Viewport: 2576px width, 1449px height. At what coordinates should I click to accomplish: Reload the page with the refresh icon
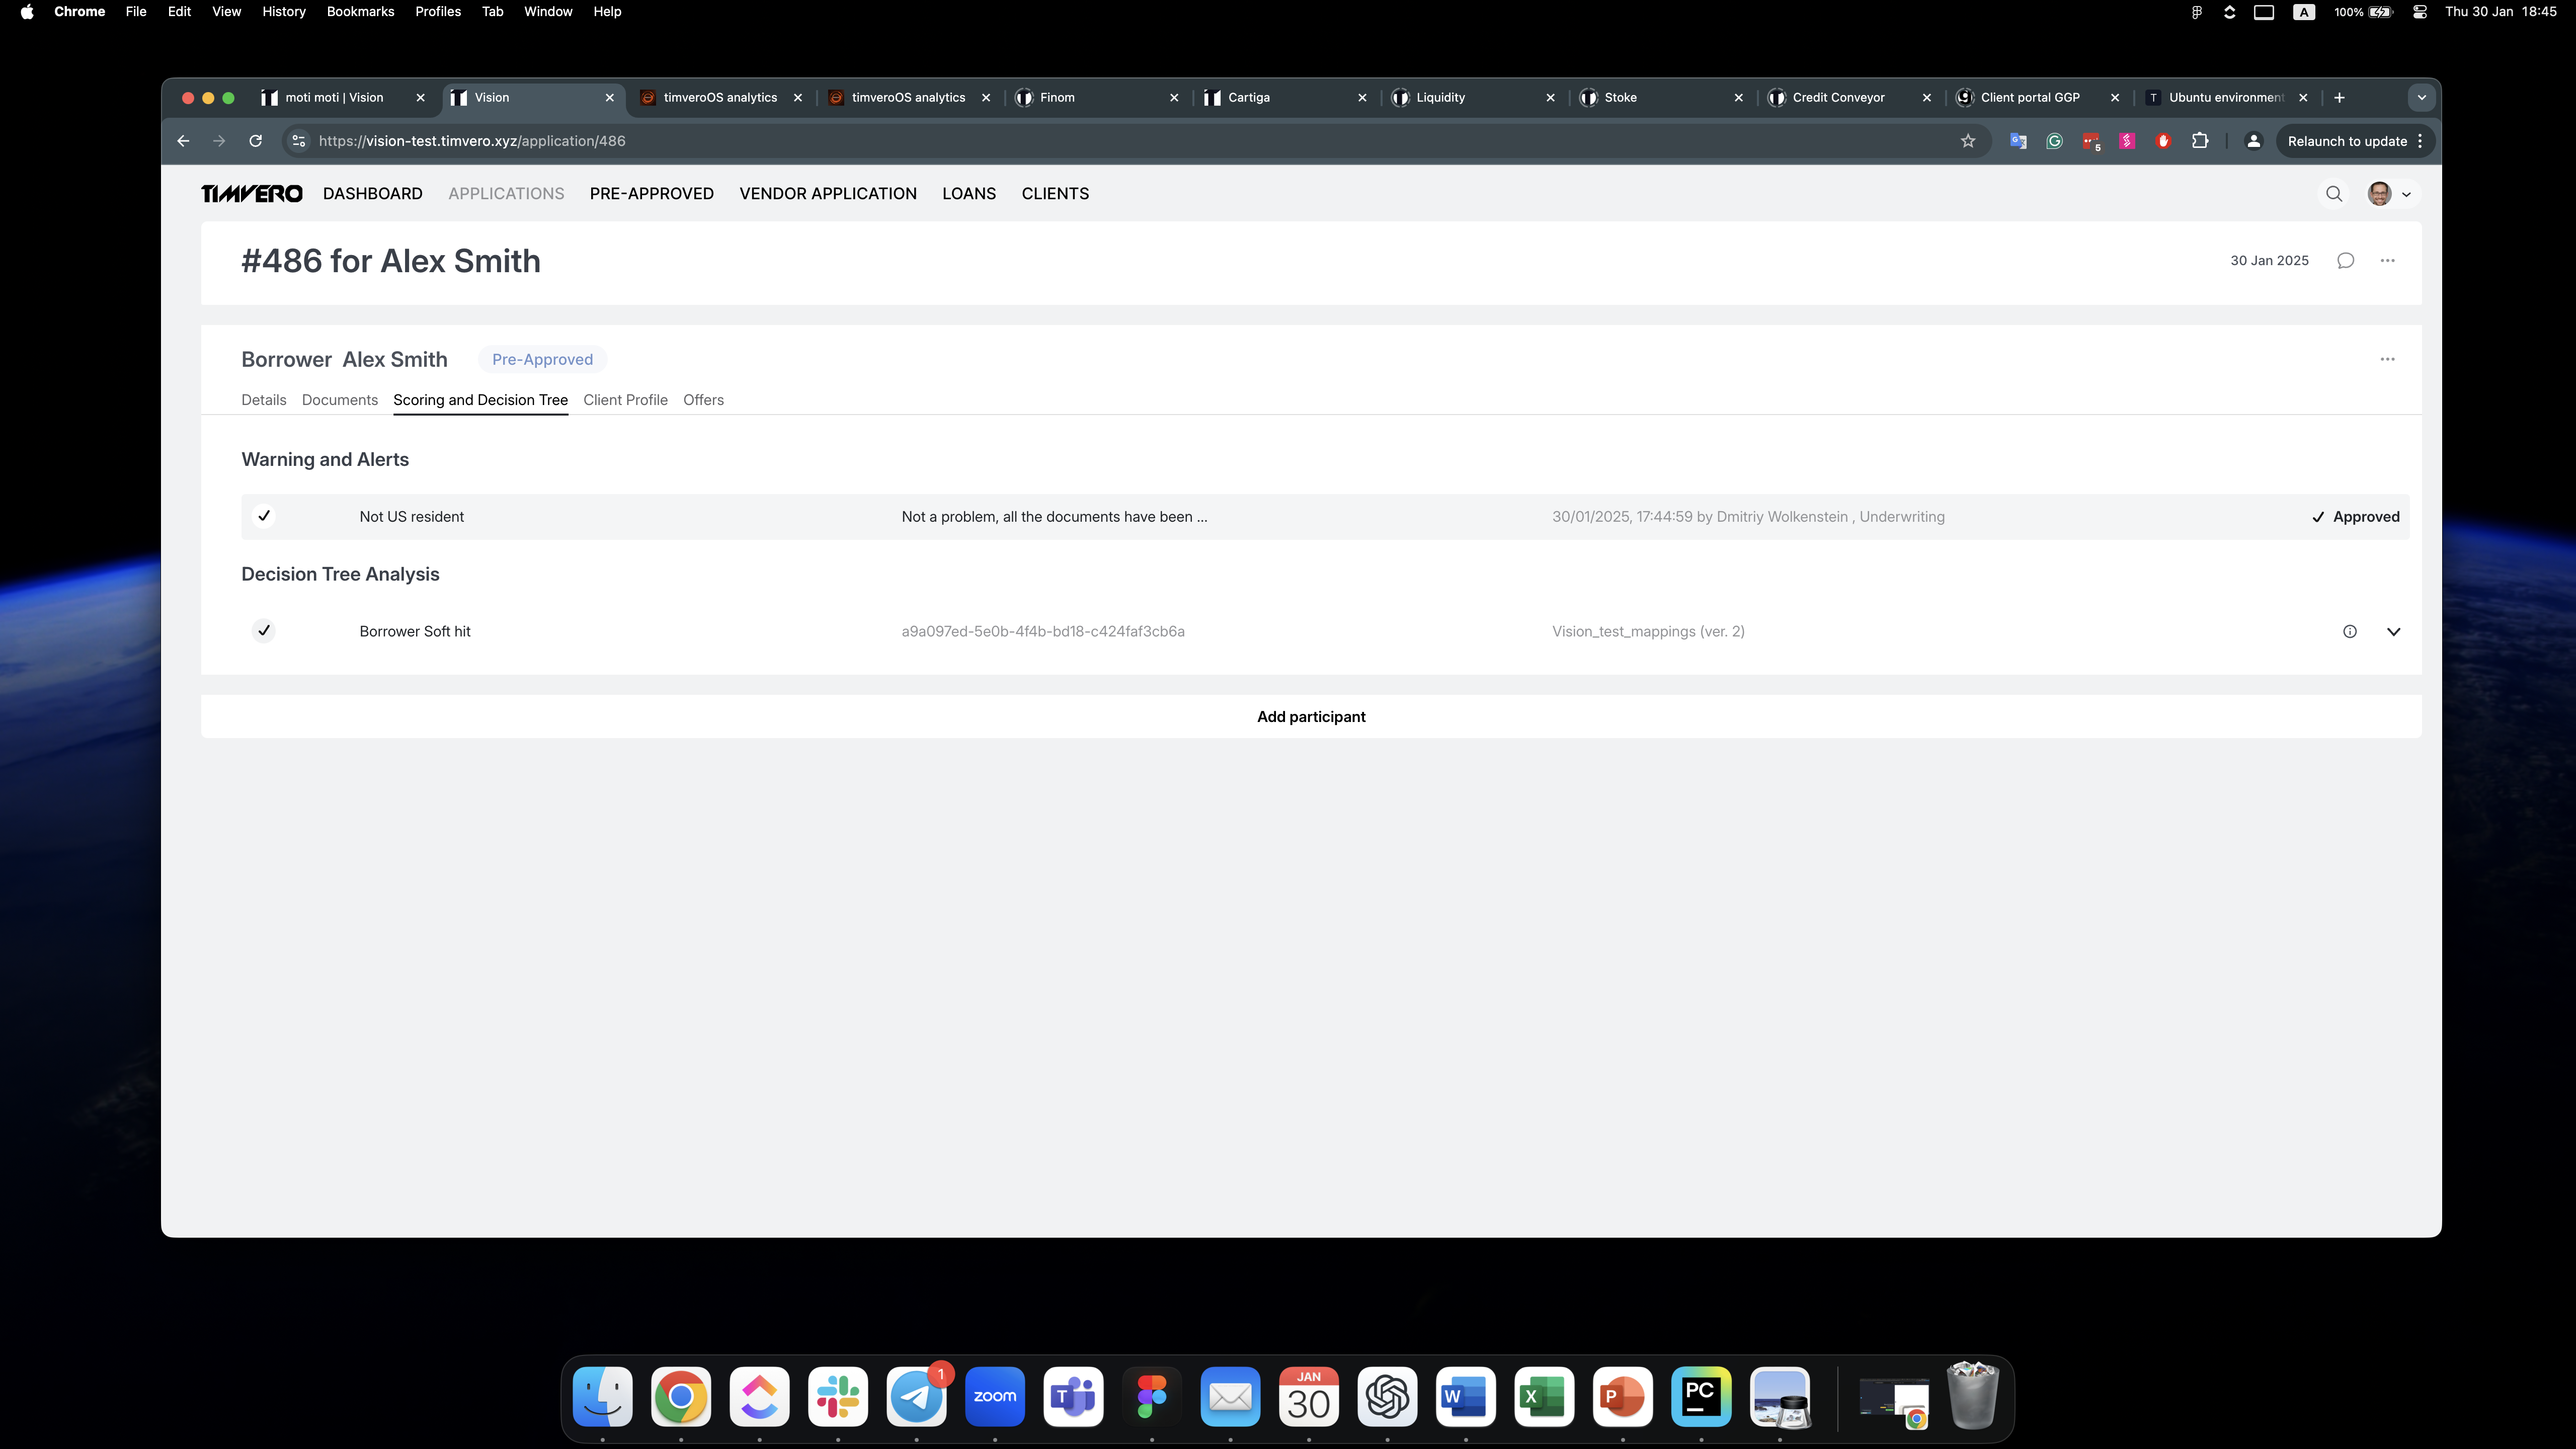(x=256, y=141)
